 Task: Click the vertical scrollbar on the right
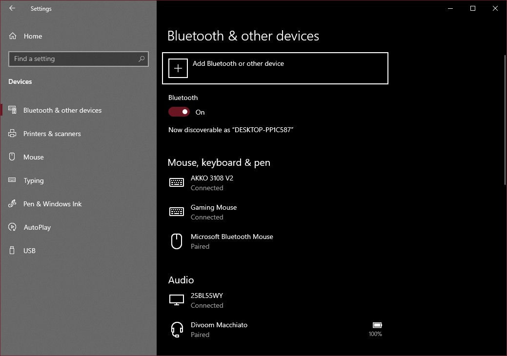coord(505,120)
